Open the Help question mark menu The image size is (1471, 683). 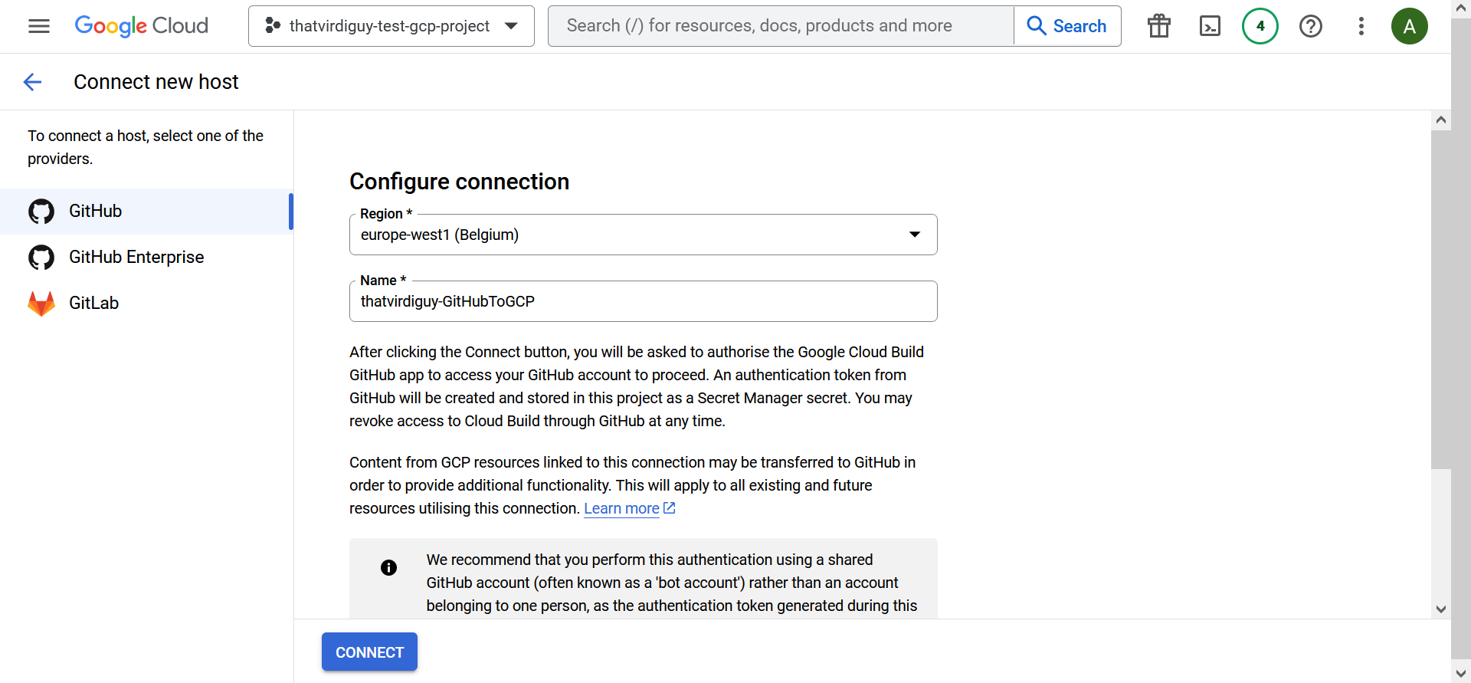pyautogui.click(x=1311, y=26)
